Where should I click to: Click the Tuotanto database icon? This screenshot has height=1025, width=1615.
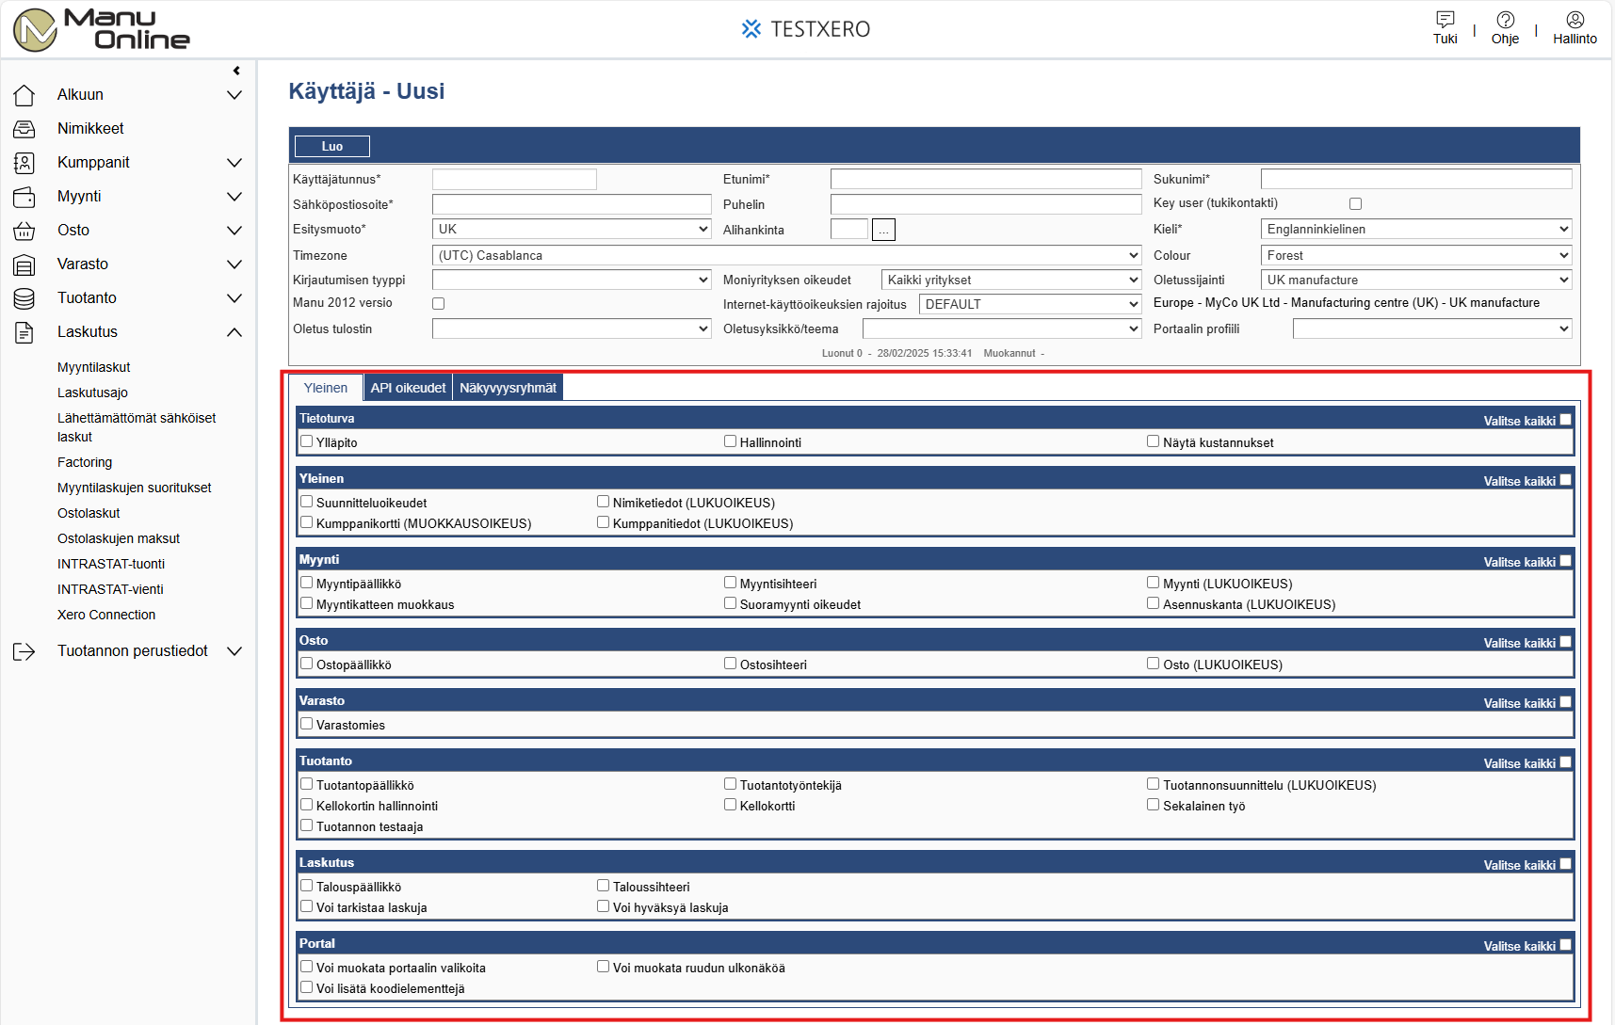coord(24,298)
